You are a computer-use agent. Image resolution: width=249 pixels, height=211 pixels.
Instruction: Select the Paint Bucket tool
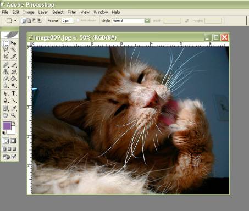coord(13,79)
